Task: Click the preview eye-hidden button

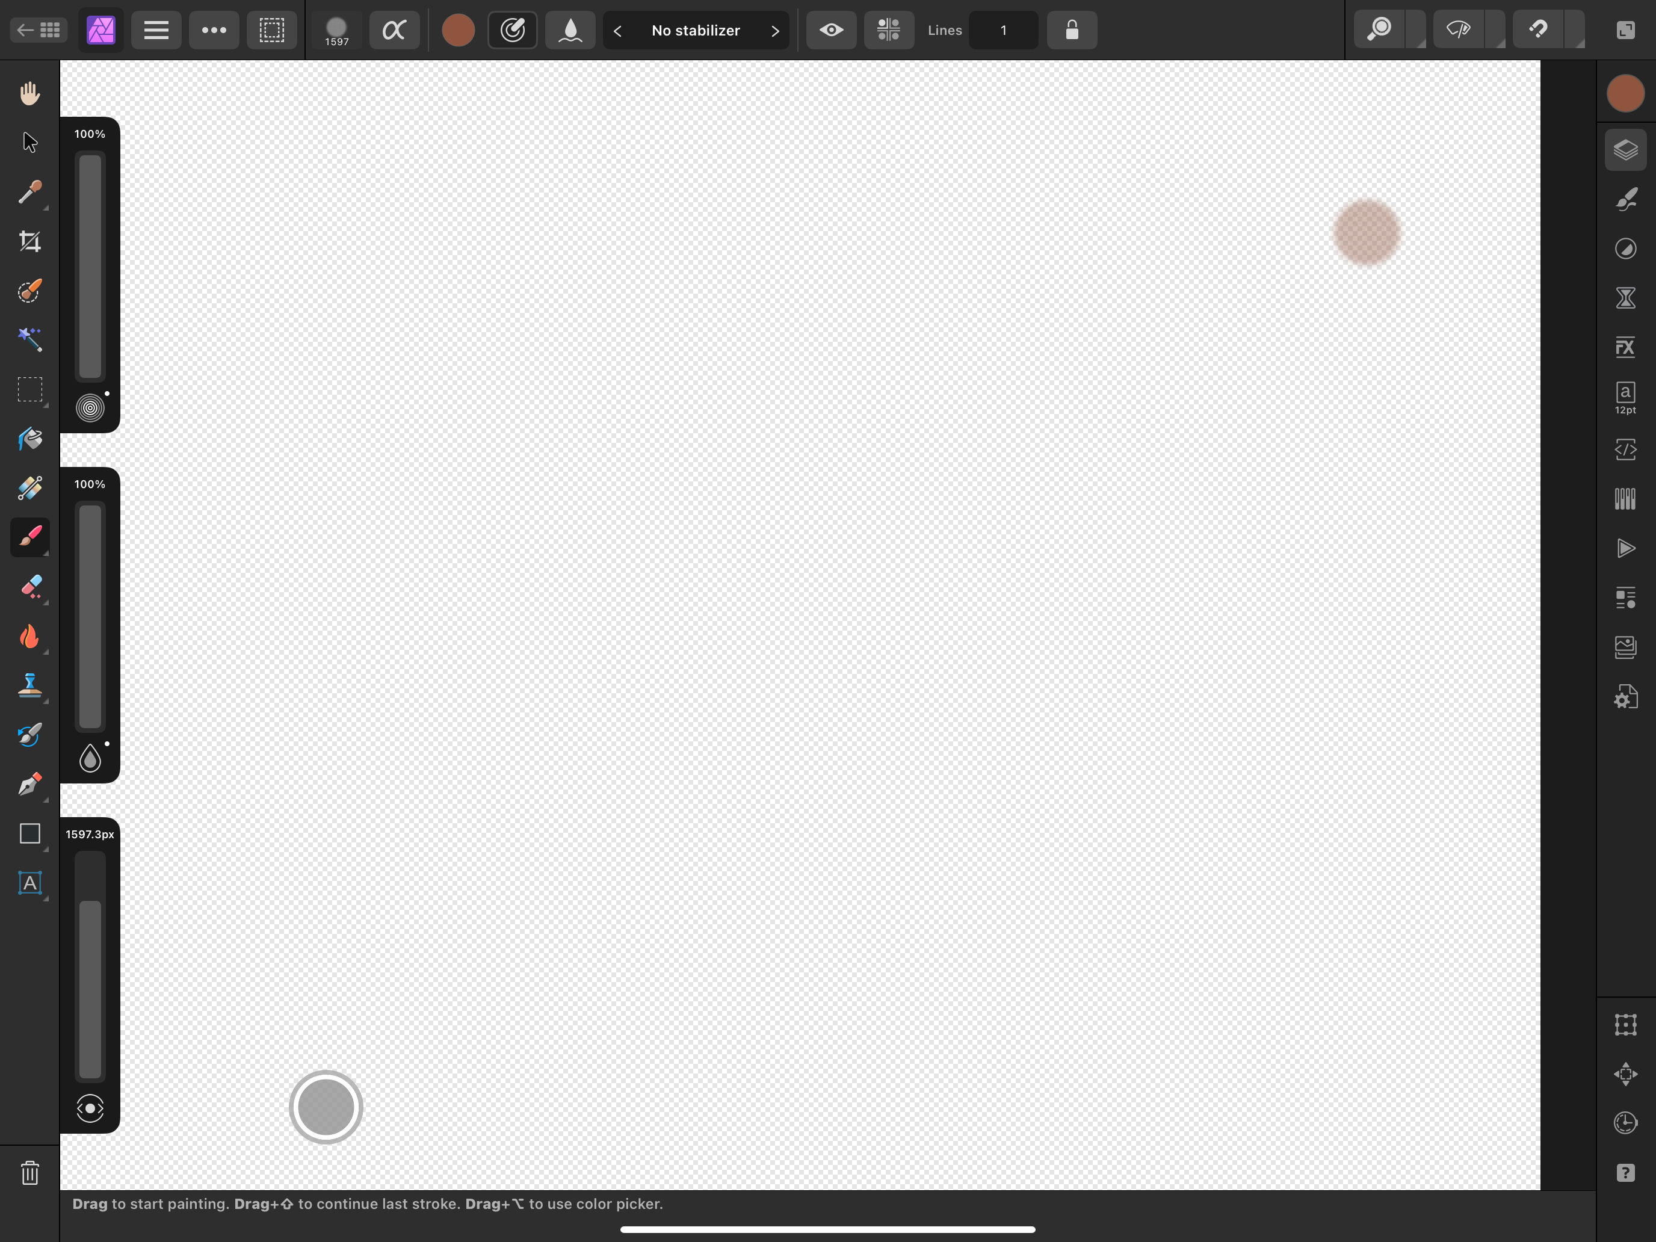Action: click(x=1459, y=30)
